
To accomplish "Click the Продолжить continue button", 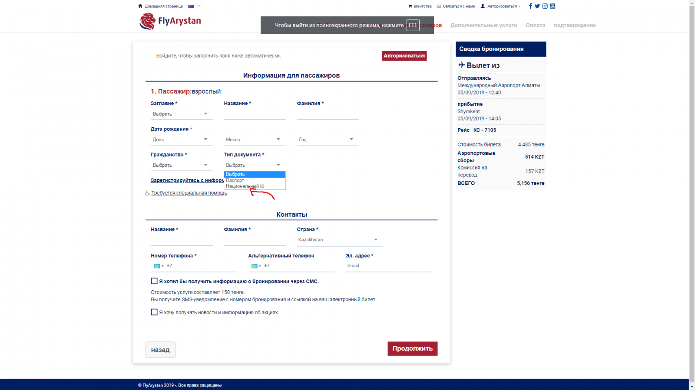I will [x=412, y=348].
